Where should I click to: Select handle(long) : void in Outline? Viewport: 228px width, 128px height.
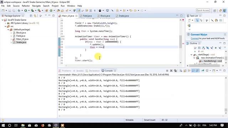coord(213,61)
